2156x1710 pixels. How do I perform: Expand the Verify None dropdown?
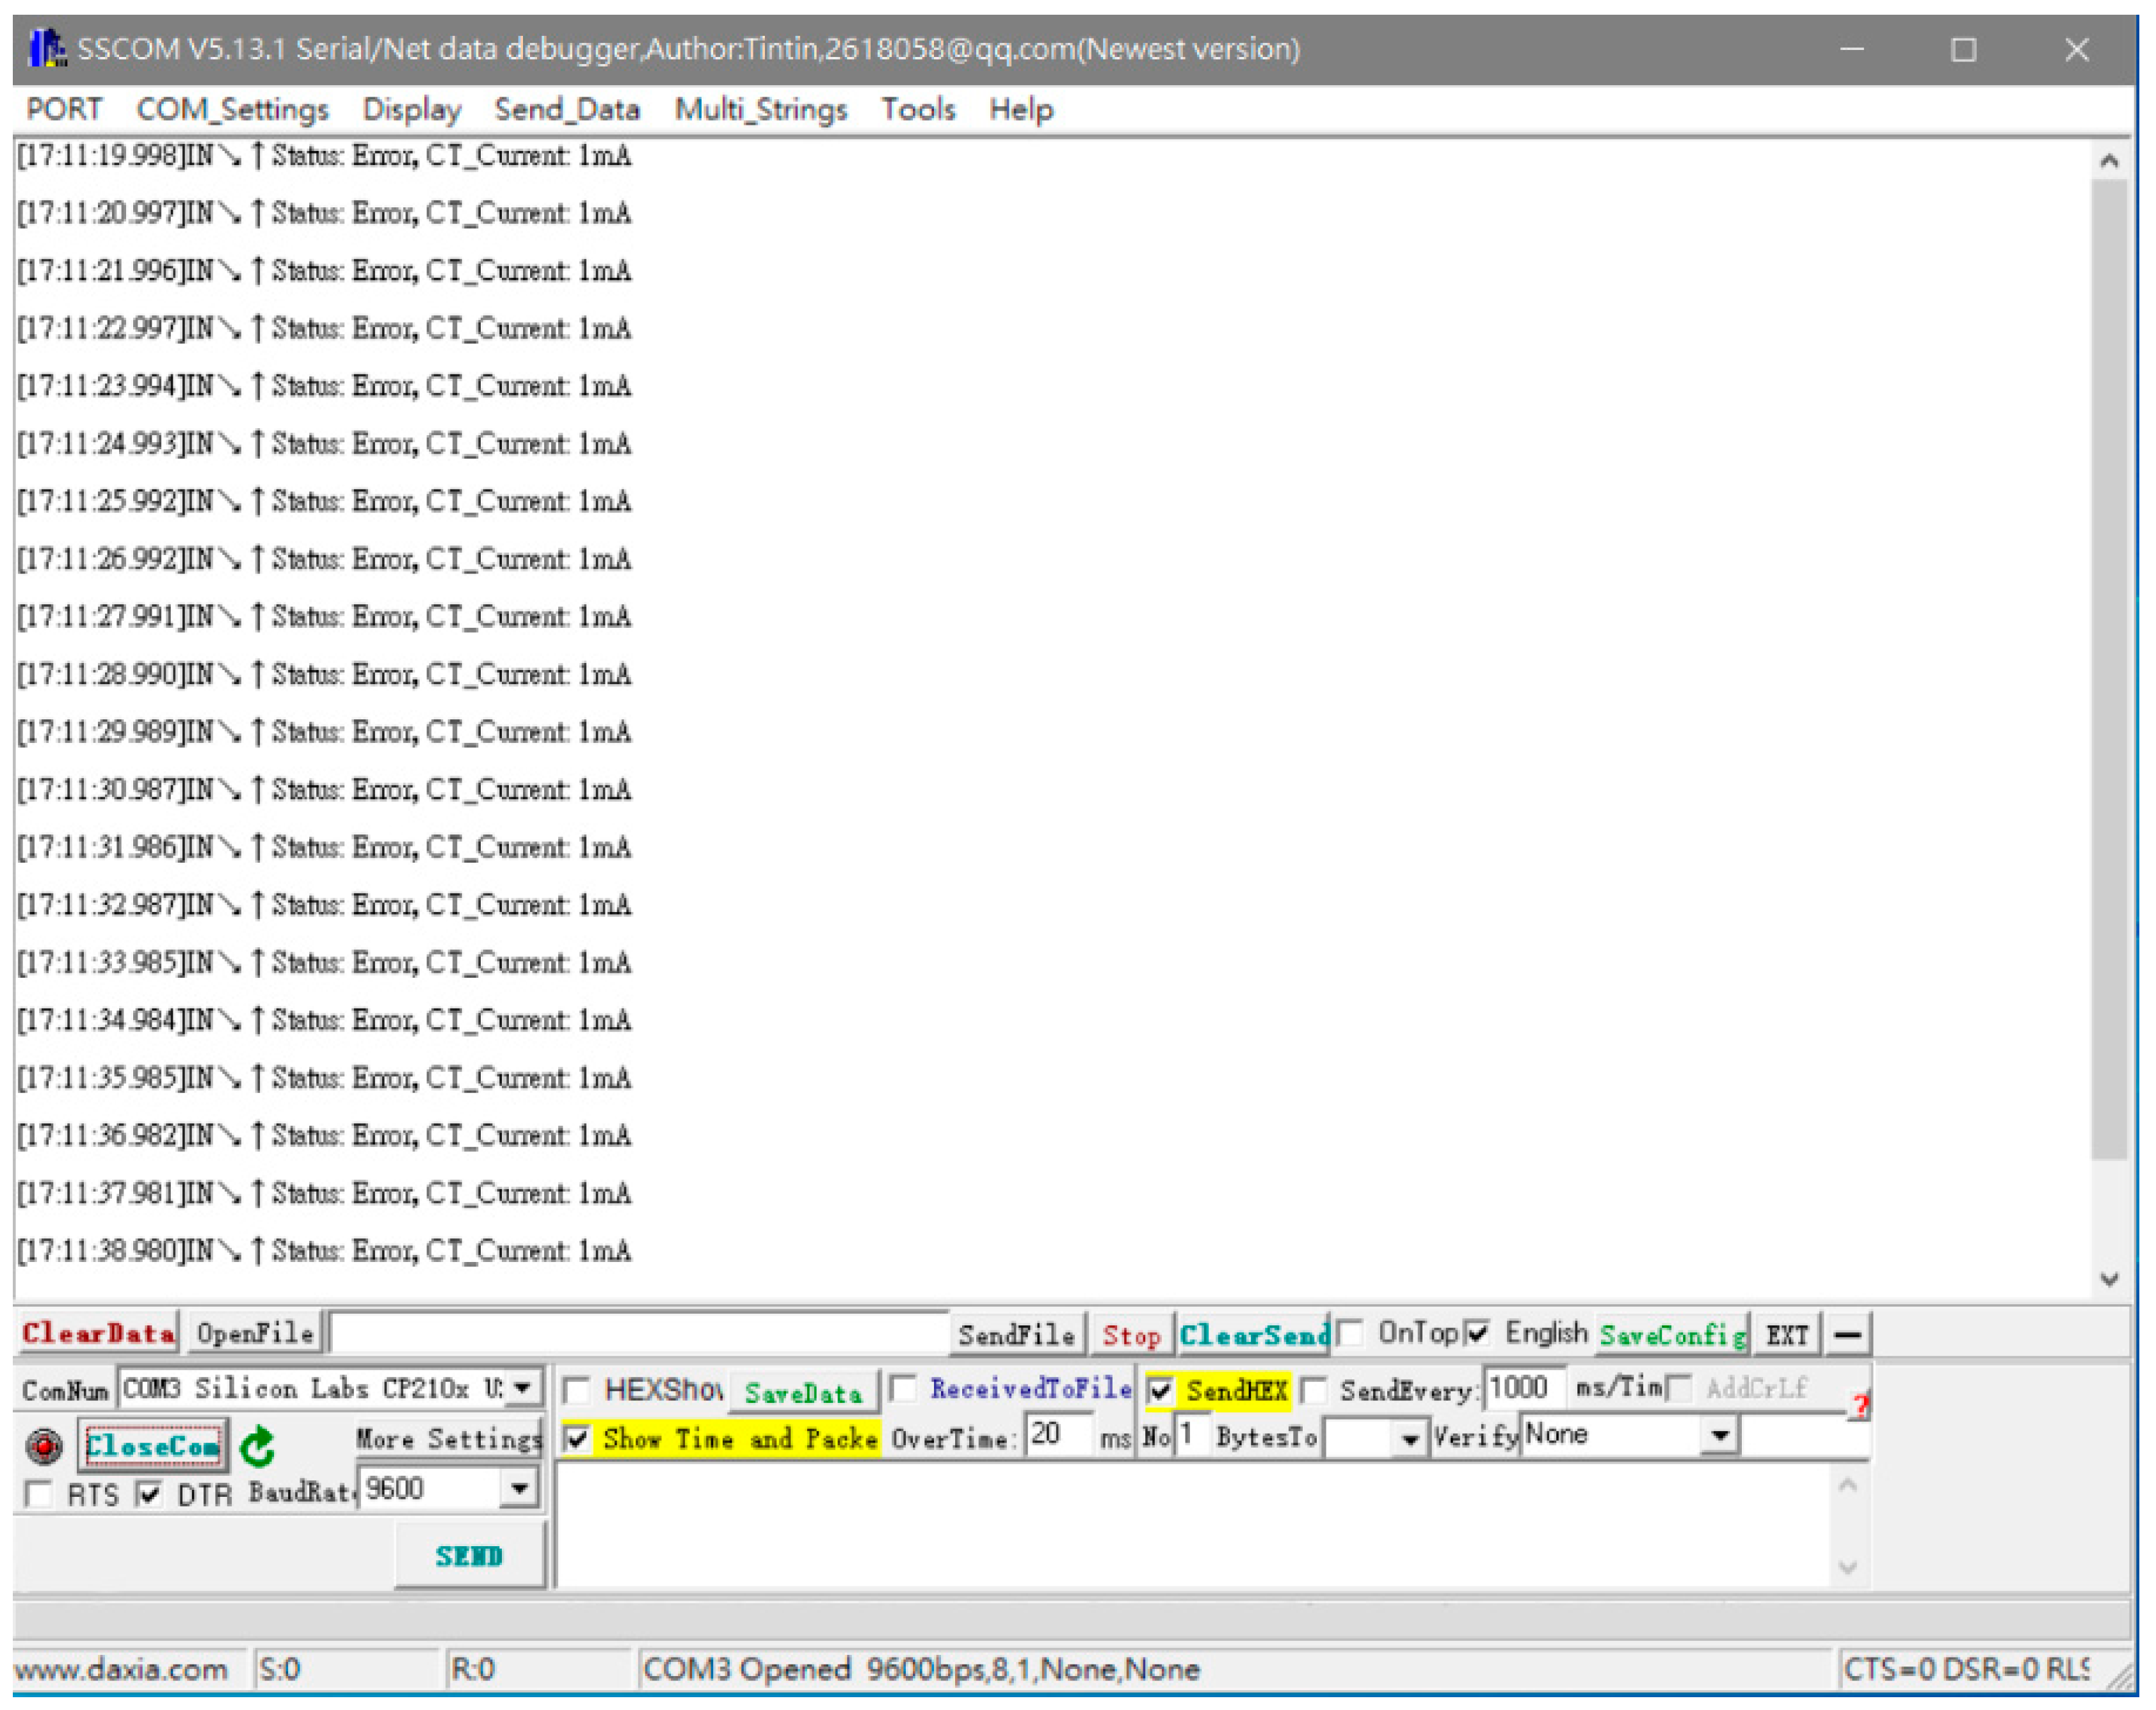tap(1719, 1436)
